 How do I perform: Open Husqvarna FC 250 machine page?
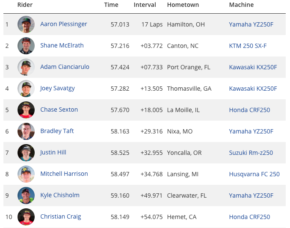coord(254,174)
